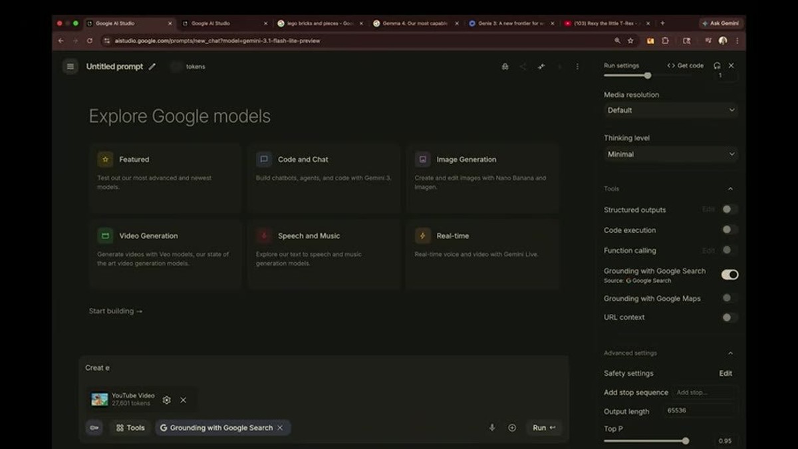This screenshot has height=449, width=798.
Task: Open the three-dot more options menu
Action: click(577, 67)
